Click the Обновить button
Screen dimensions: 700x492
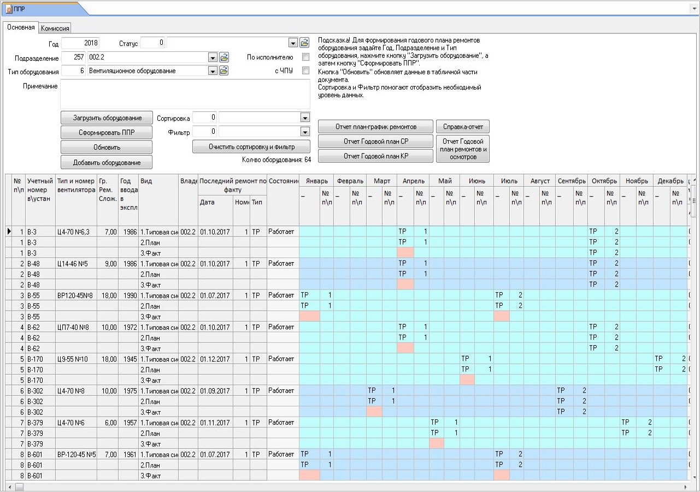(x=107, y=147)
